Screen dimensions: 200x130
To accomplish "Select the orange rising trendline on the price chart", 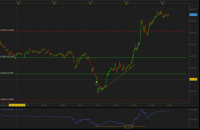I will pyautogui.click(x=117, y=79).
